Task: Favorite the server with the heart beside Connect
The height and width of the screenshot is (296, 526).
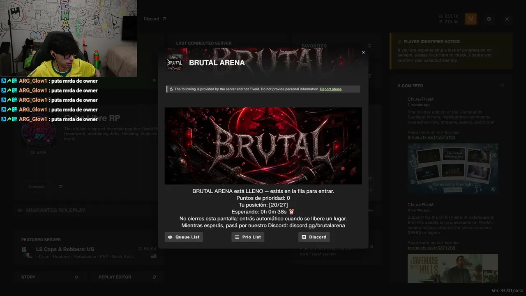Action: [61, 187]
